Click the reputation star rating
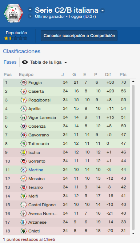140x243 pixels. click(16, 38)
